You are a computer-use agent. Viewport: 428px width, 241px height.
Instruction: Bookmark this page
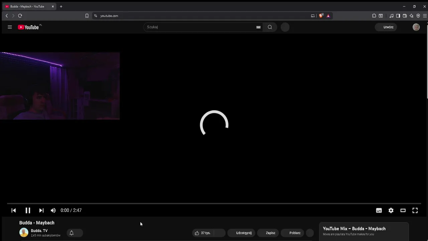[x=87, y=16]
